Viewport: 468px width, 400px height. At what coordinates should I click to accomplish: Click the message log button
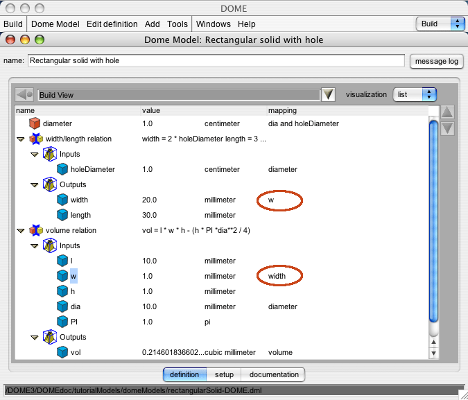[436, 61]
